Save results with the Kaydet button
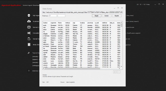The image size is (166, 91). coord(117,16)
